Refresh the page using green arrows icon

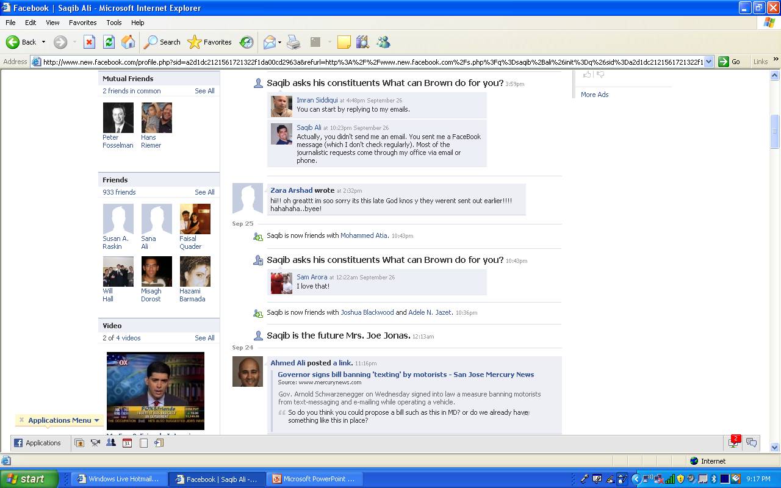[109, 42]
